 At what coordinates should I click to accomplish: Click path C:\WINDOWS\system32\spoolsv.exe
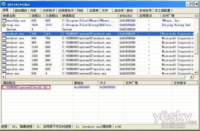87,69
